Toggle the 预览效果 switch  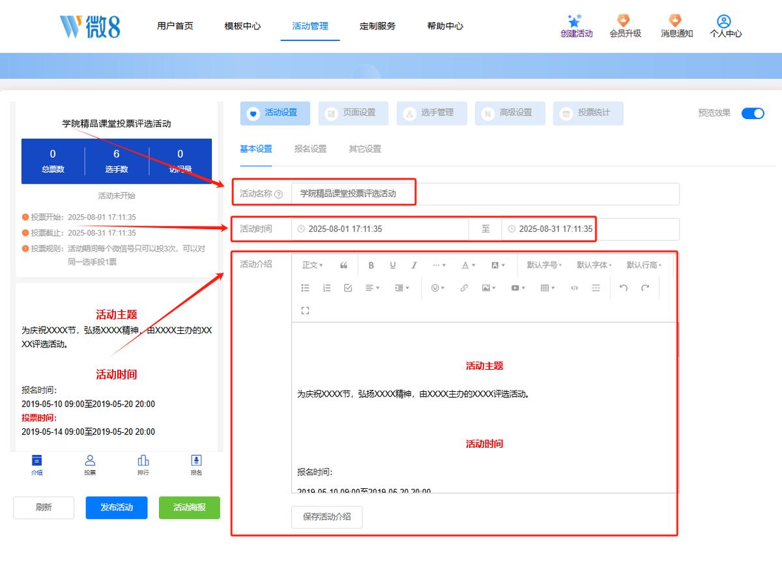(x=753, y=113)
